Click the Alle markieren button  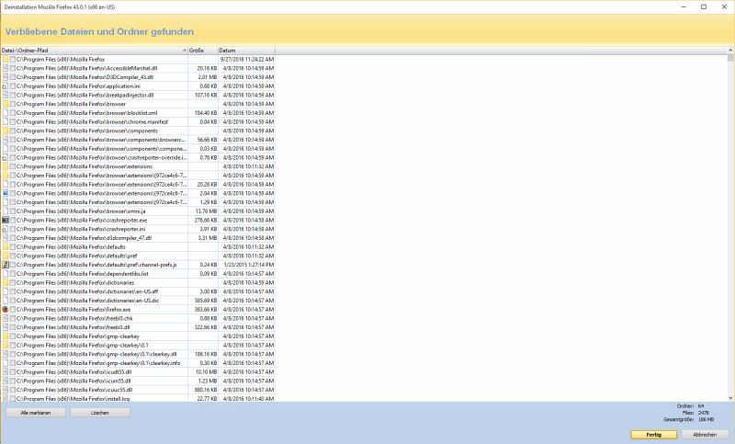[36, 413]
